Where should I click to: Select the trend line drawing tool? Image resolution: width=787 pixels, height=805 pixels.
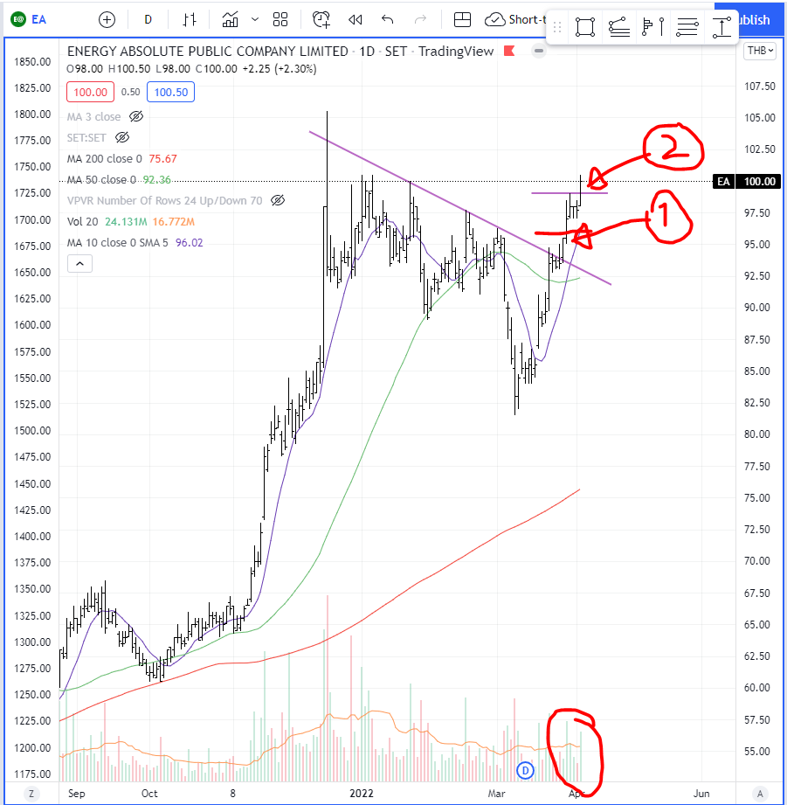click(x=618, y=27)
